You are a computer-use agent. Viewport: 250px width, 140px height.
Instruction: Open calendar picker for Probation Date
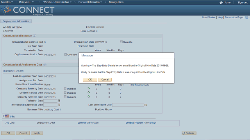pos(59,101)
